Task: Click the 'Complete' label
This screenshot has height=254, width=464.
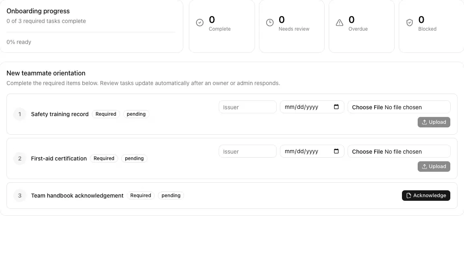Action: coord(220,29)
